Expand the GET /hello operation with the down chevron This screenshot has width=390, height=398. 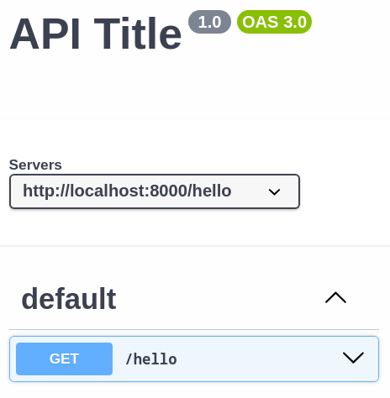tap(353, 358)
